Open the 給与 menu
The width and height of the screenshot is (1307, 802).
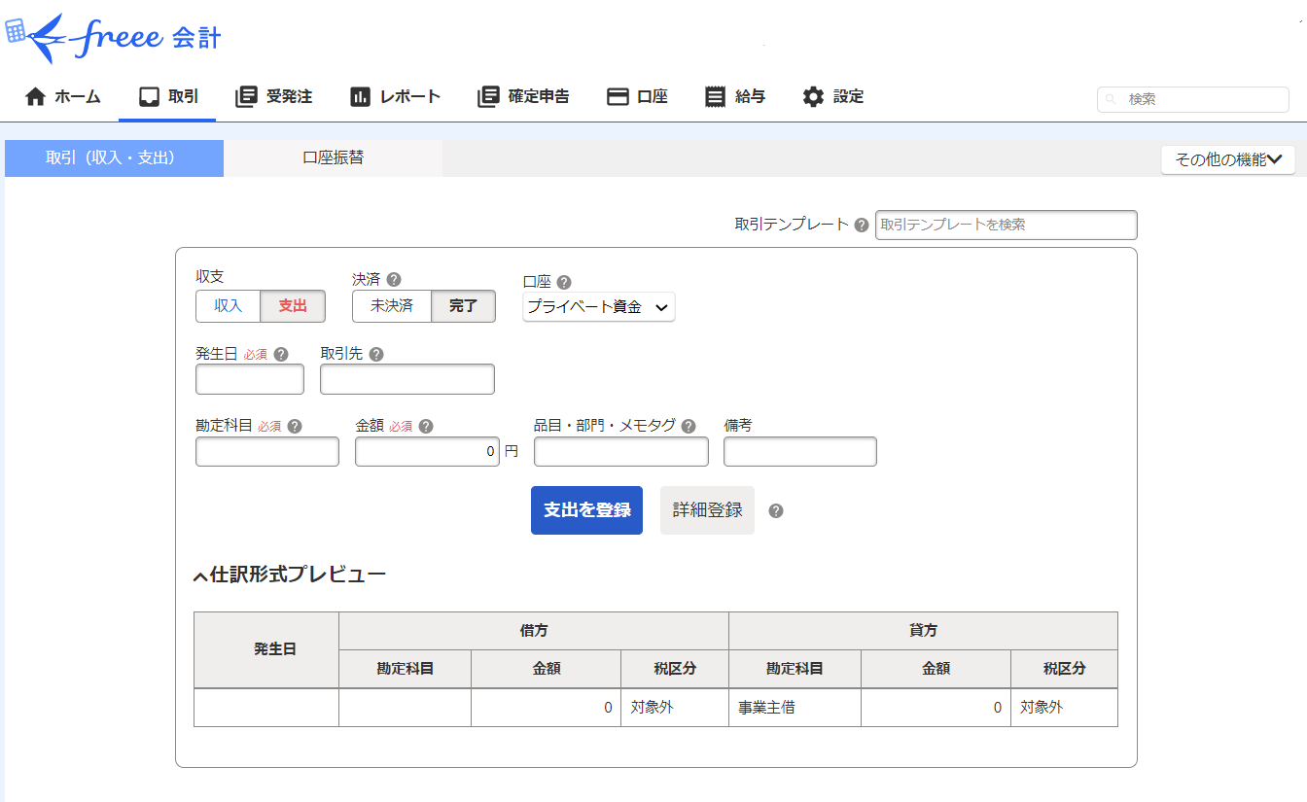(735, 96)
